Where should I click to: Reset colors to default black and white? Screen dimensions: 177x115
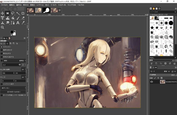pos(11,35)
